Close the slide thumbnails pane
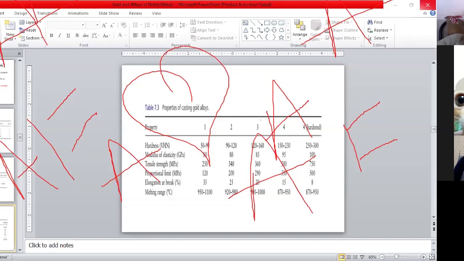464x261 pixels. click(19, 54)
